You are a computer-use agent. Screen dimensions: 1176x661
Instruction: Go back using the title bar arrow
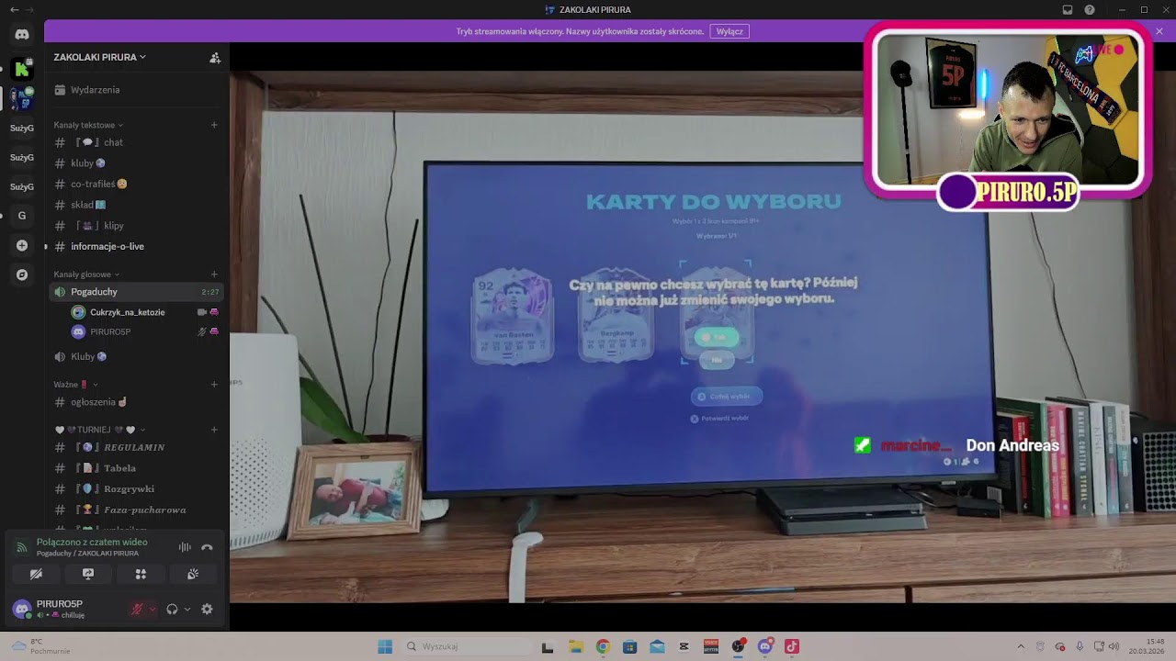pyautogui.click(x=14, y=10)
